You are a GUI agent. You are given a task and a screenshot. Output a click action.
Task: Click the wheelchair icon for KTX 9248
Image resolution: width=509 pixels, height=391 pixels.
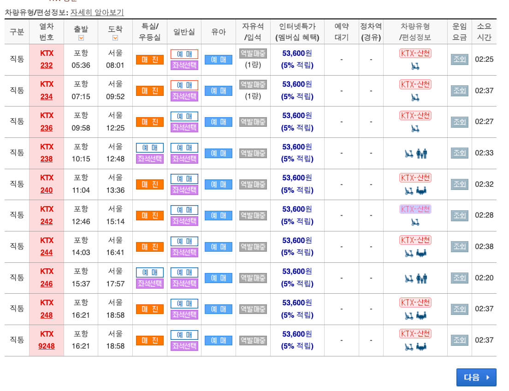[x=408, y=346]
